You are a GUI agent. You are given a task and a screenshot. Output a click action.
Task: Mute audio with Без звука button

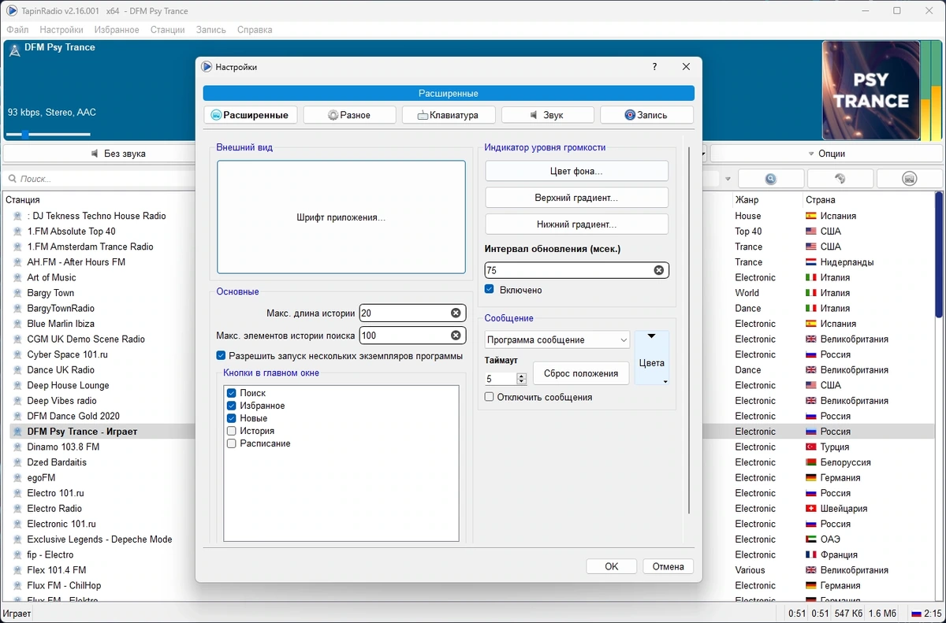117,154
